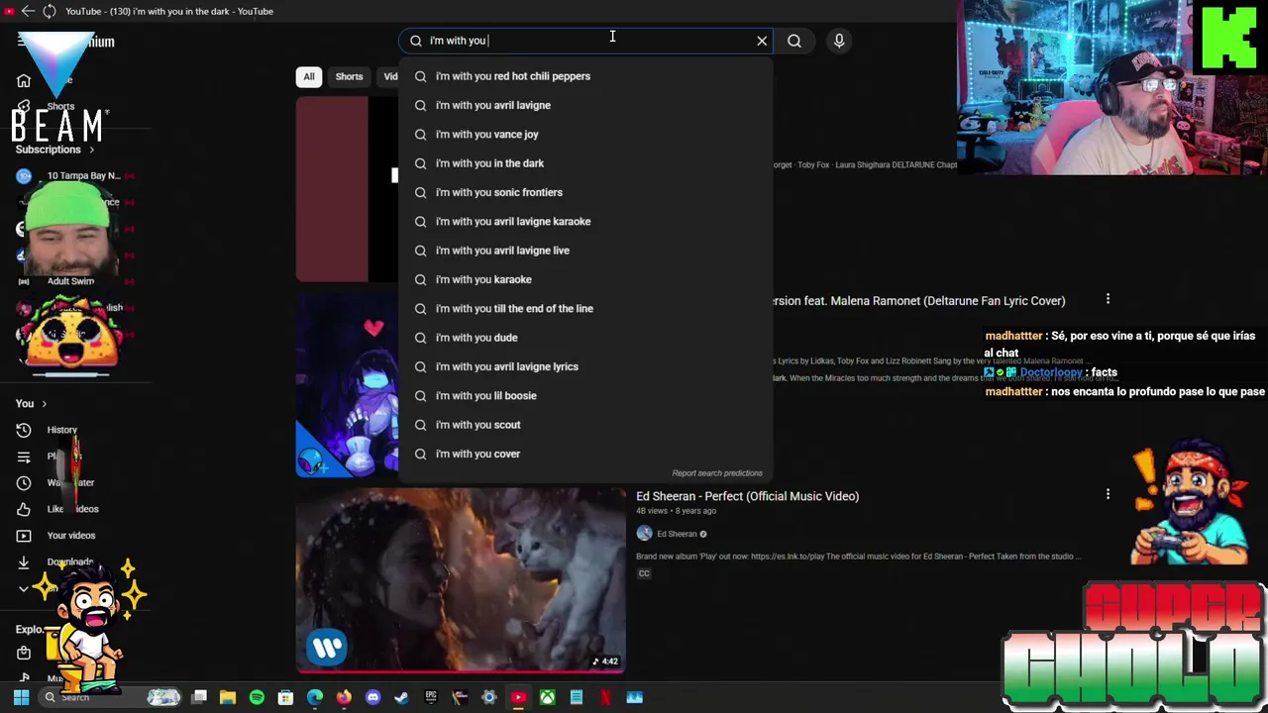Open the Deltarune Fan Lyric Cover title
Screen dimensions: 1268x713
(x=919, y=301)
